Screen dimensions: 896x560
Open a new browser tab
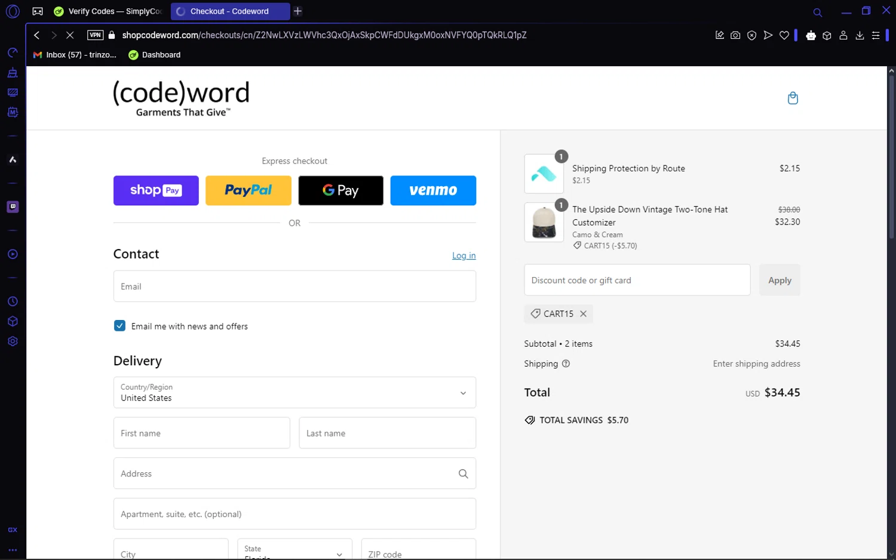(297, 11)
